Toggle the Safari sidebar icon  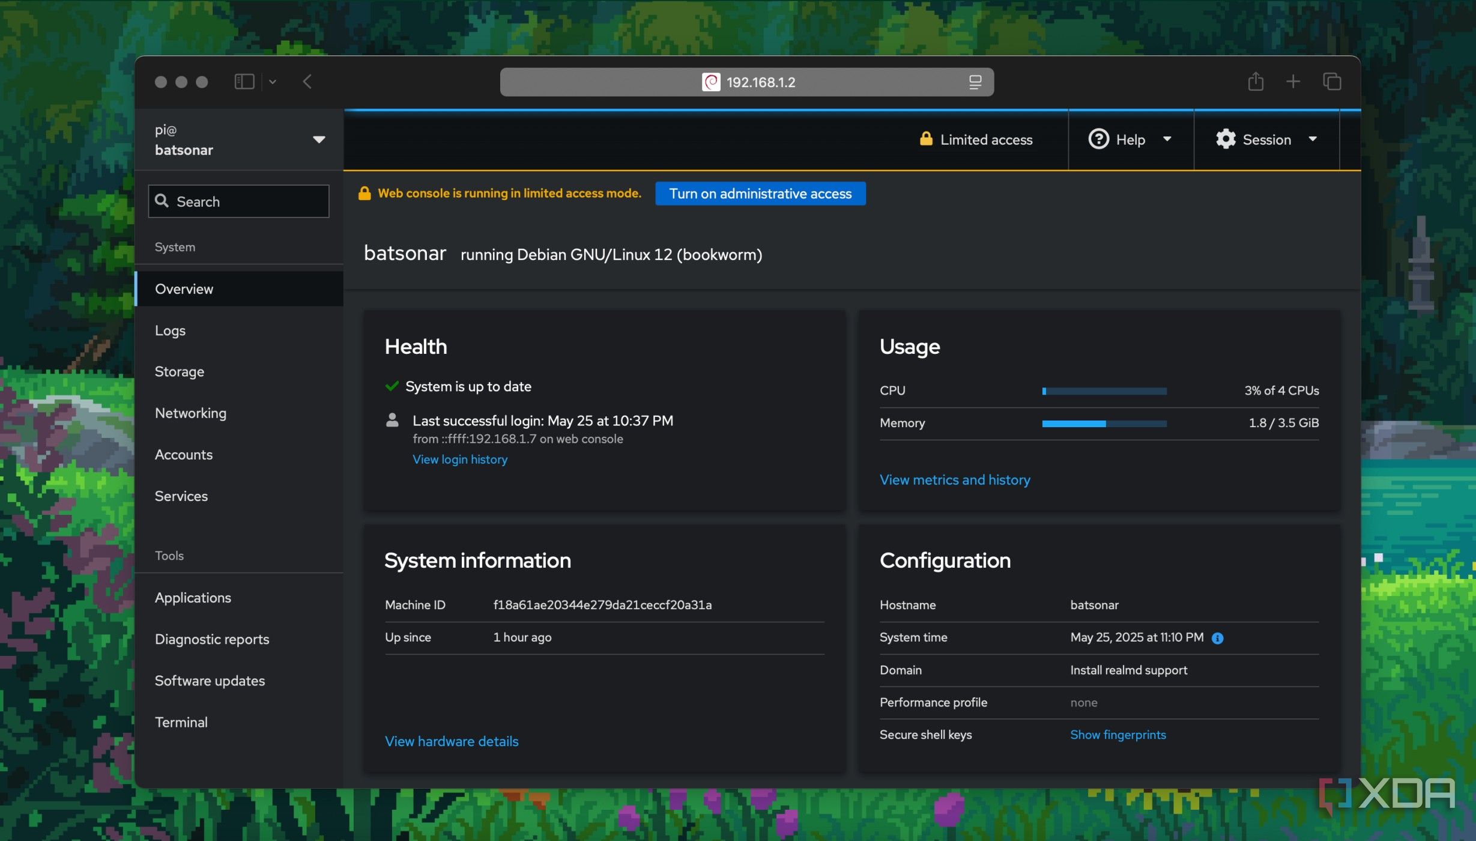click(x=244, y=82)
